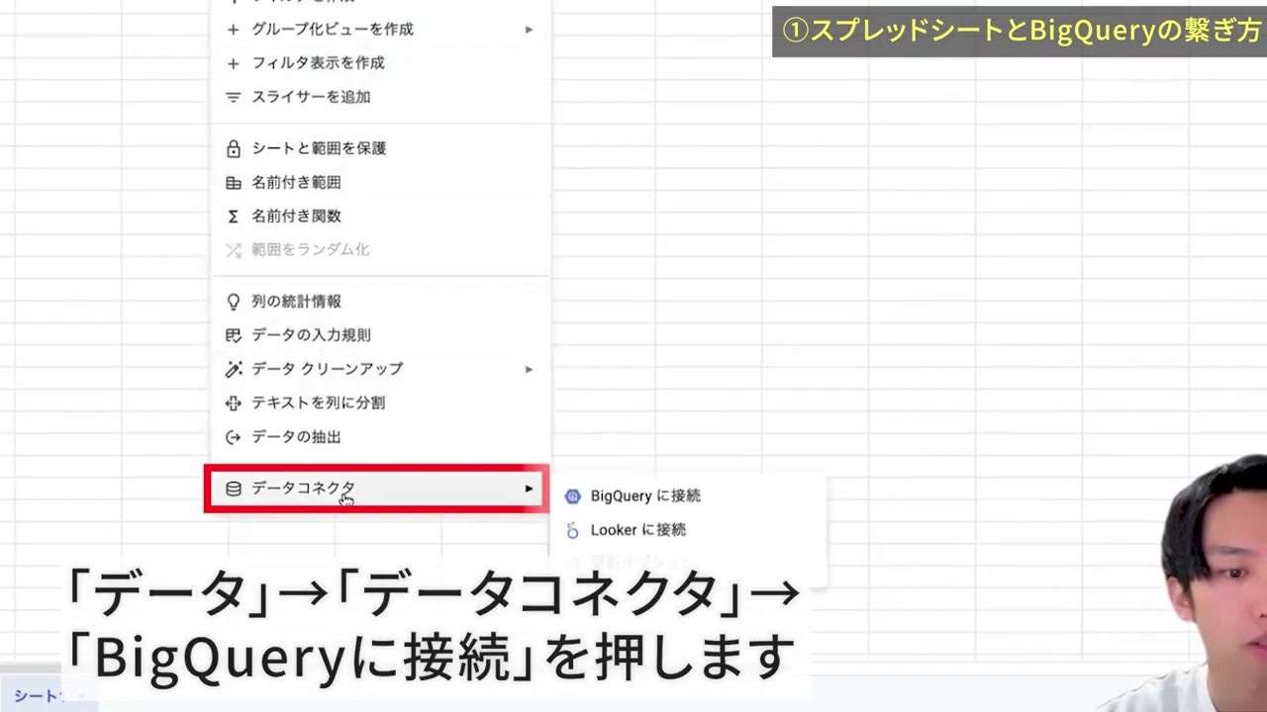The height and width of the screenshot is (712, 1267).
Task: Expand データ クリーンアップ submenu arrow
Action: coord(529,369)
